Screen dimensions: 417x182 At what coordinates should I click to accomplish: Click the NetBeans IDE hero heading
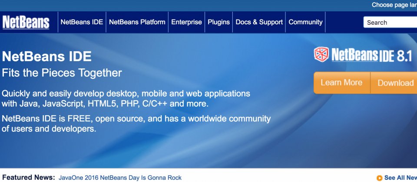point(47,56)
